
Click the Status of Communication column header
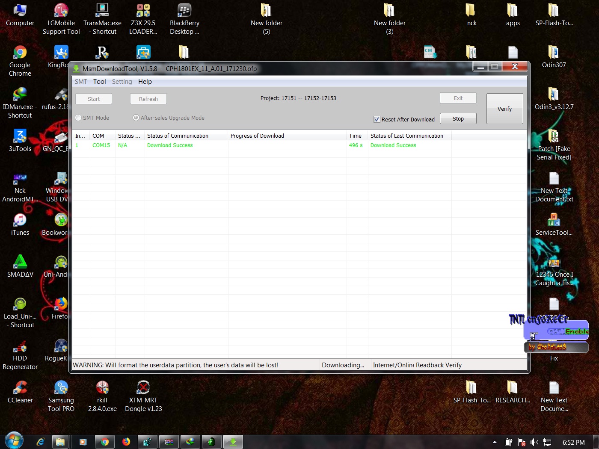[x=186, y=136]
